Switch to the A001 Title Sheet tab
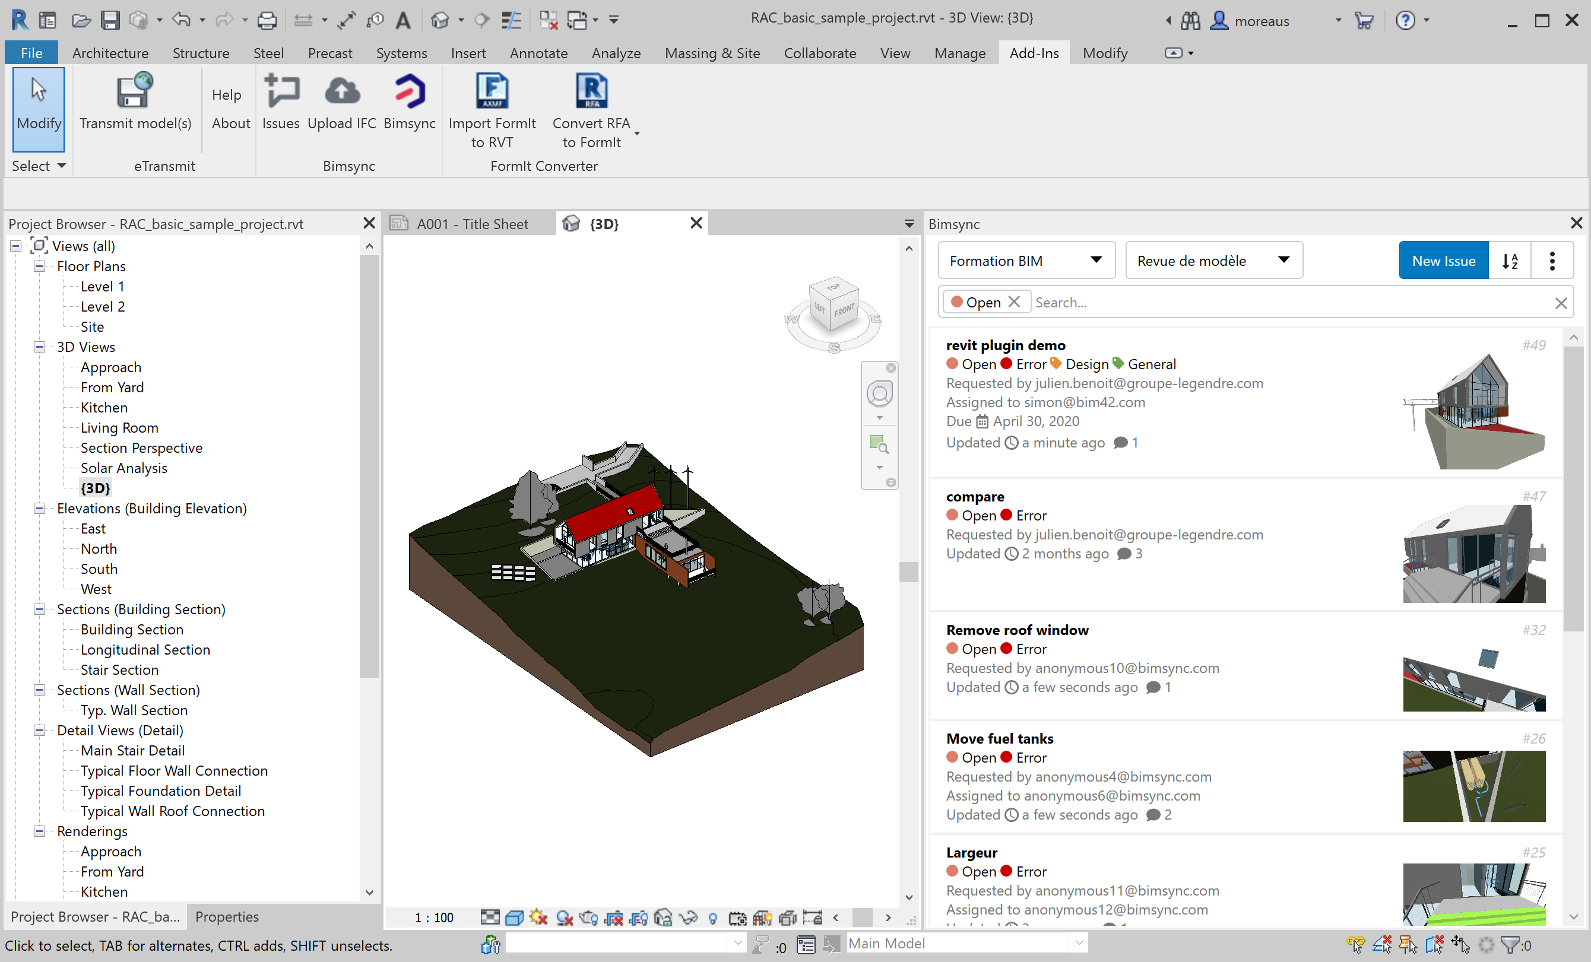This screenshot has height=962, width=1591. 471,224
